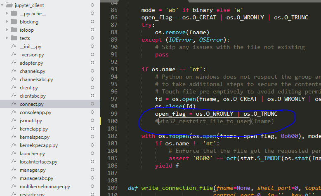
Task: Click file type icon of jsonutil.py
Action: point(14,120)
